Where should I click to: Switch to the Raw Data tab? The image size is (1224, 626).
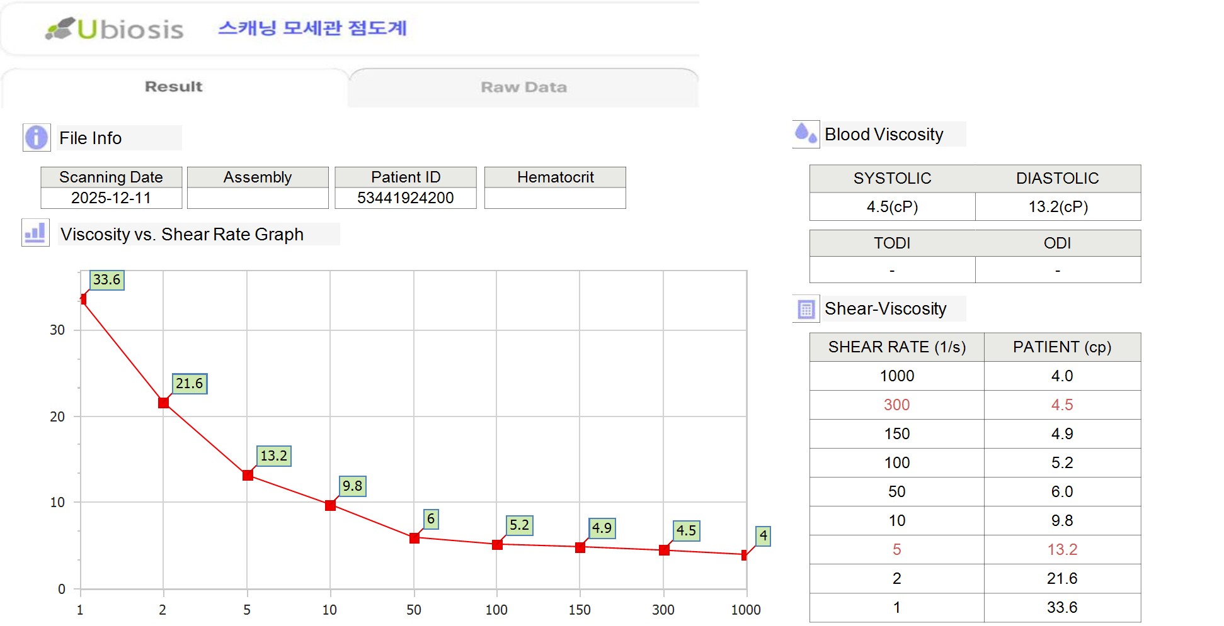523,87
